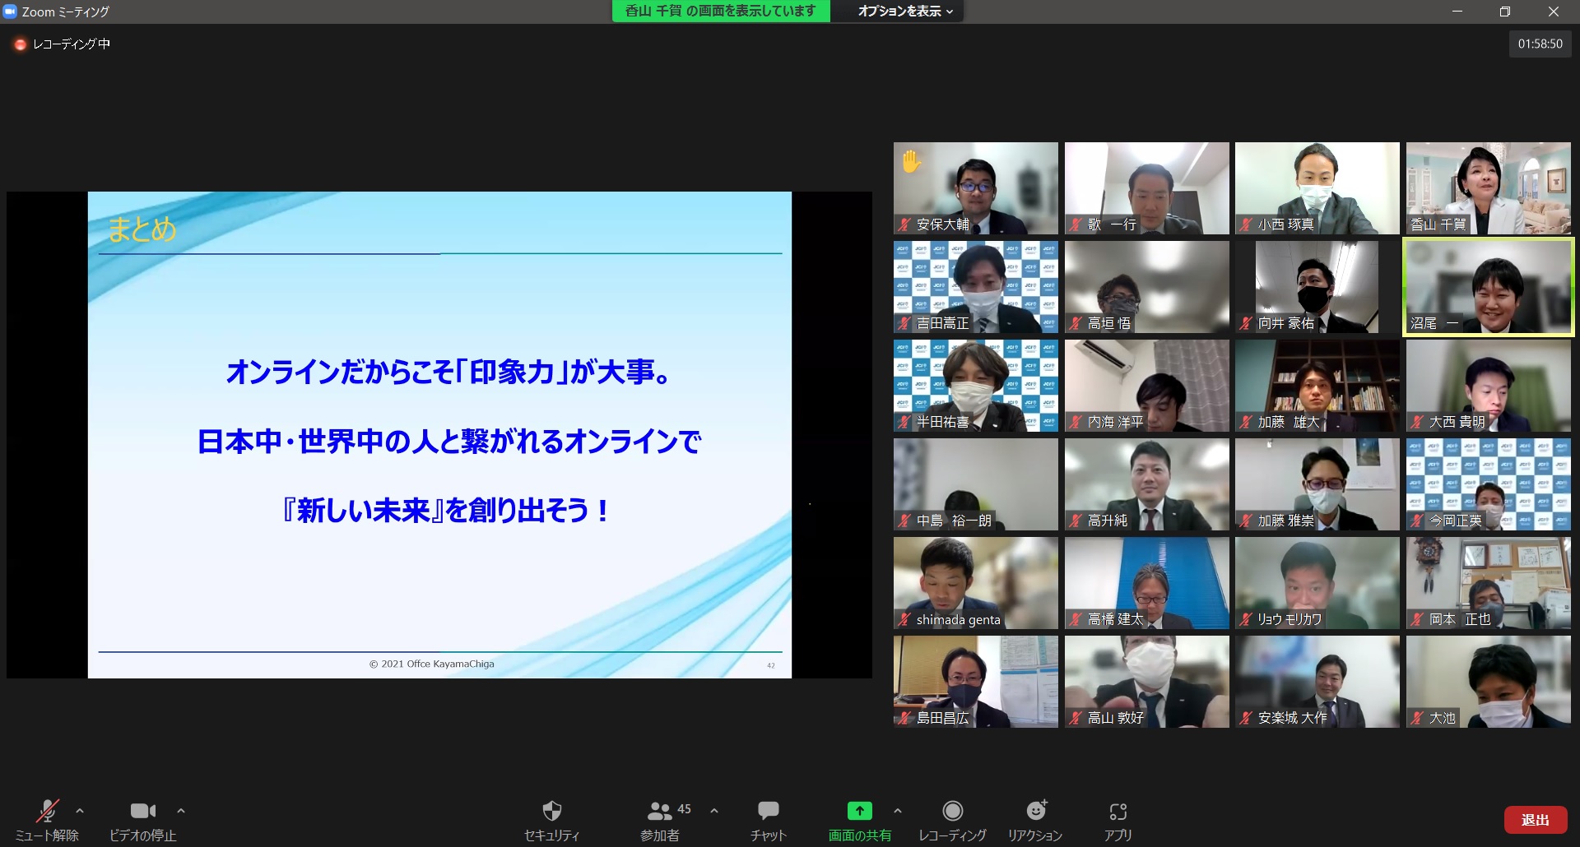This screenshot has width=1580, height=847.
Task: Click muted mic icon on 内海 洋平 tile
Action: pos(1076,422)
